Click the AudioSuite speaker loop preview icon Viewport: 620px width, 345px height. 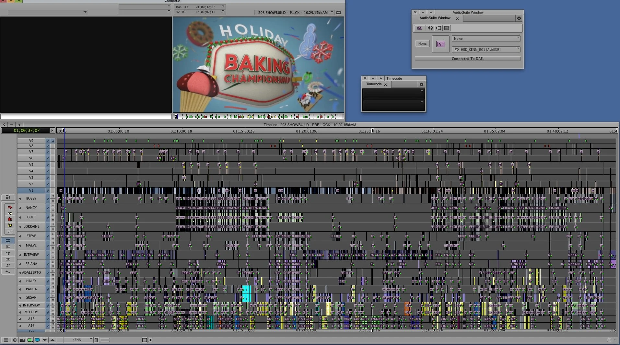coord(430,28)
